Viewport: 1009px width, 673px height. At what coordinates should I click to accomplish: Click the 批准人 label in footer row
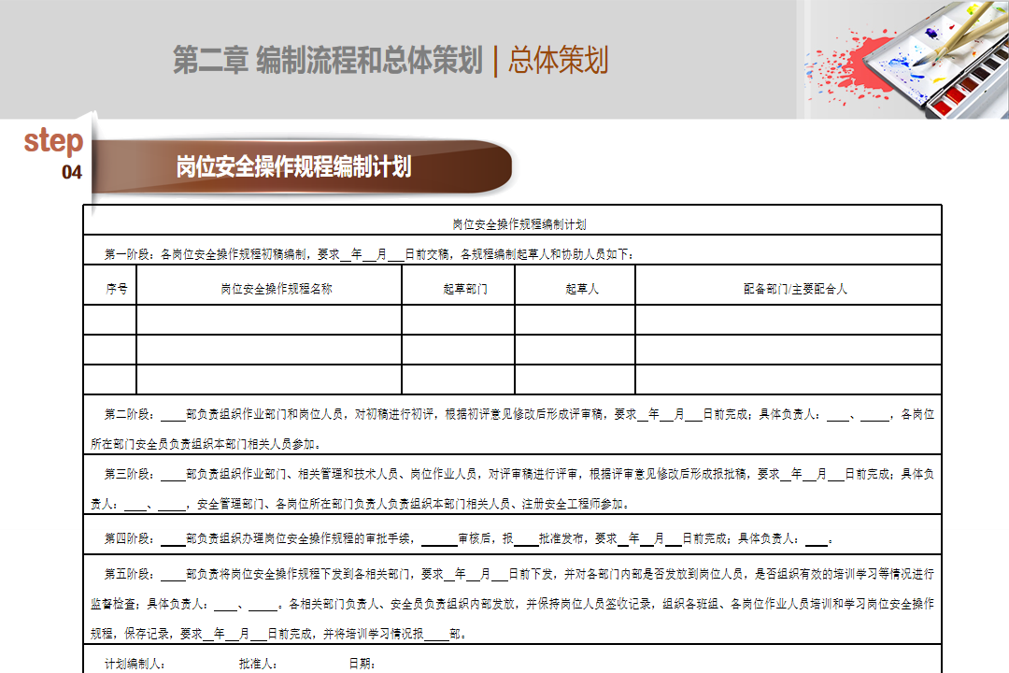pos(258,664)
